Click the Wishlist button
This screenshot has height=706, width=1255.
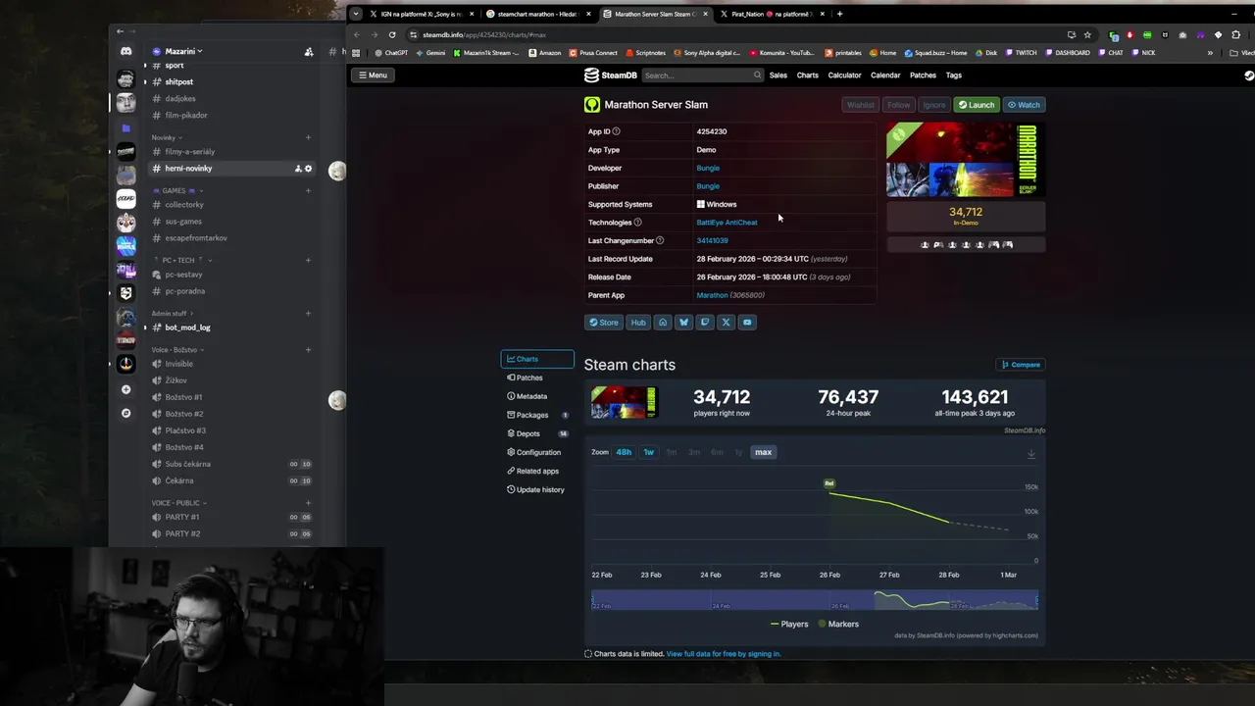pyautogui.click(x=860, y=105)
